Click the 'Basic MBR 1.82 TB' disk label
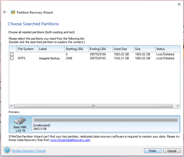 [20, 129]
